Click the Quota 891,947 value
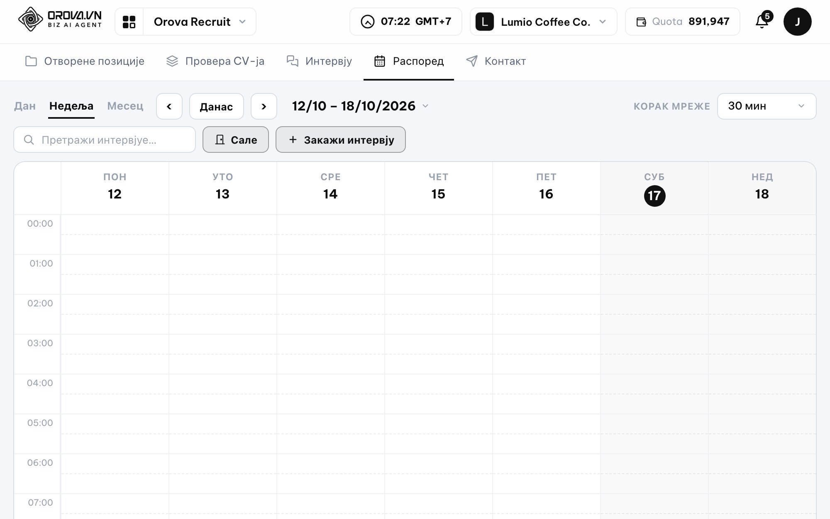Screen dimensions: 830x519 709,22
